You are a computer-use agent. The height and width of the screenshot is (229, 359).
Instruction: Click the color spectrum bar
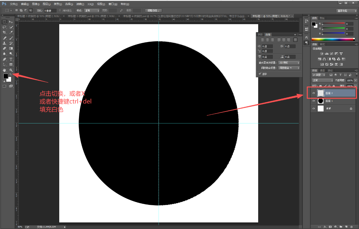[333, 39]
